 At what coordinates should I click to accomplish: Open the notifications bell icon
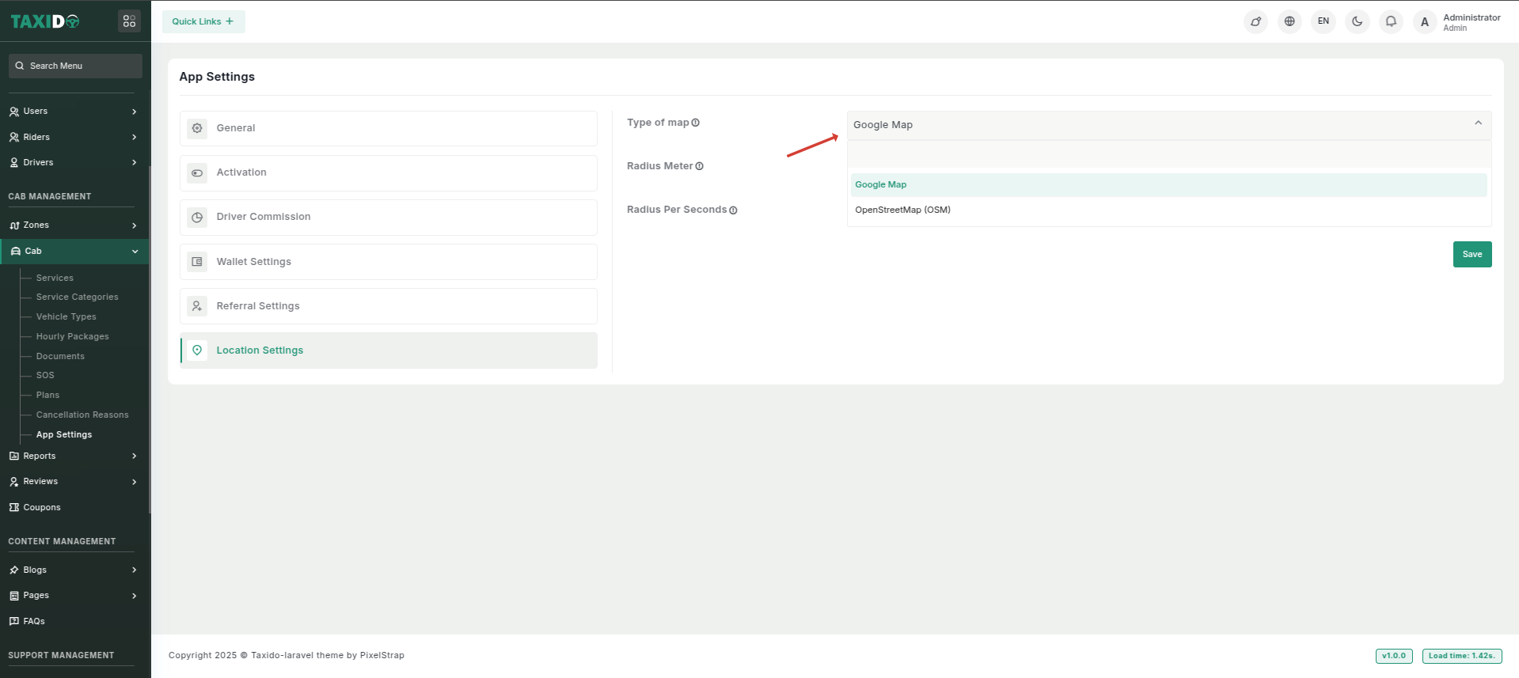coord(1391,21)
